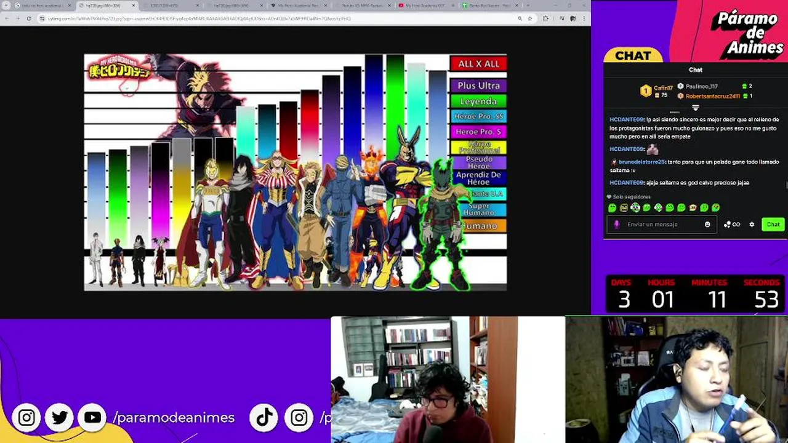Open the emoji picker in the message box
788x443 pixels.
tap(707, 225)
